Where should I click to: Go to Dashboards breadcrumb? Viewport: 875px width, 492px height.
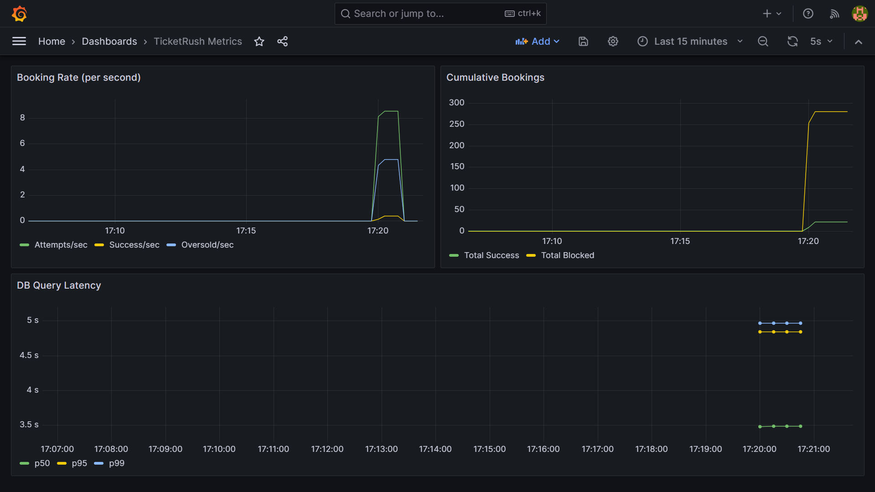(x=109, y=41)
